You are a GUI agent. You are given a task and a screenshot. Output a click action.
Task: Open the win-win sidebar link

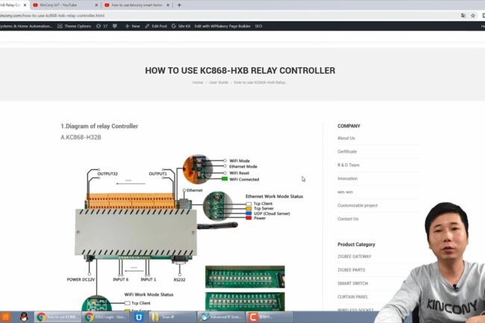pos(345,192)
